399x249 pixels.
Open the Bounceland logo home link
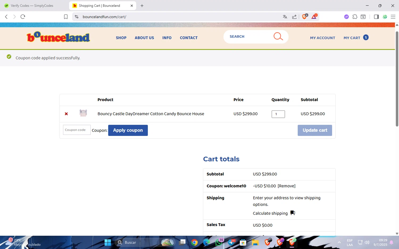tap(58, 37)
